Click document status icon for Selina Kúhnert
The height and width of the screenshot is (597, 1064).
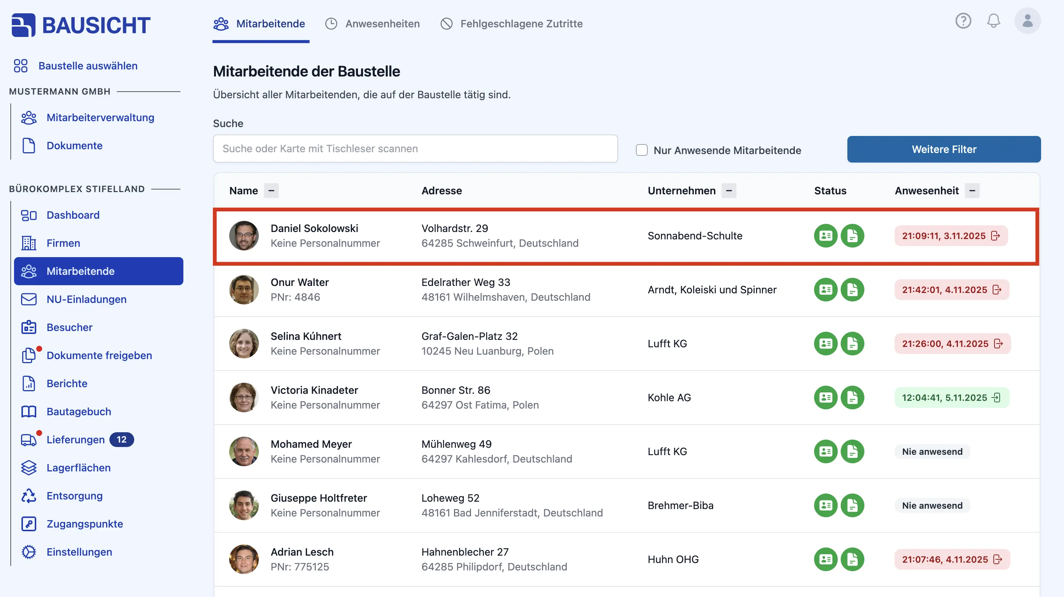coord(852,344)
